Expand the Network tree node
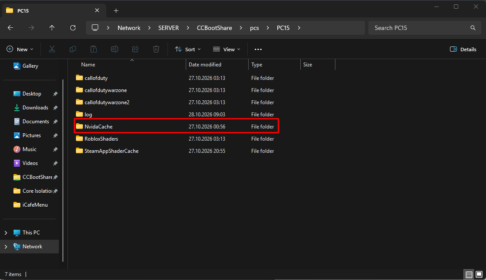486x280 pixels. click(6, 247)
